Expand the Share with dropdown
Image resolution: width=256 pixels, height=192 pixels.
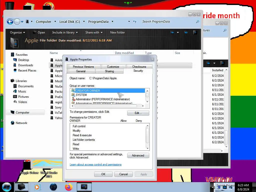pyautogui.click(x=94, y=32)
